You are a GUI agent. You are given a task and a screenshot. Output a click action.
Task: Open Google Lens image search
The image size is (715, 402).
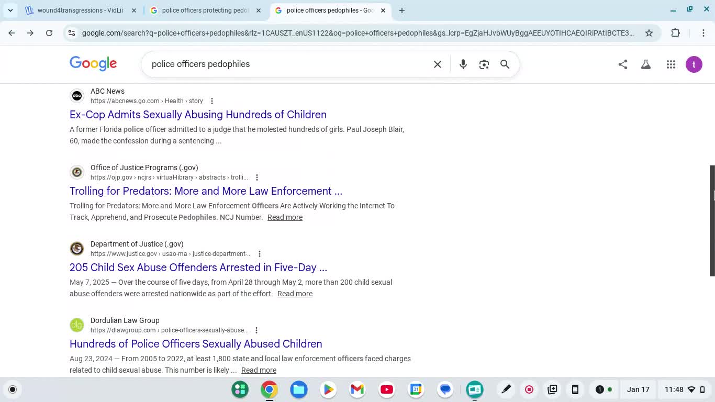point(484,64)
